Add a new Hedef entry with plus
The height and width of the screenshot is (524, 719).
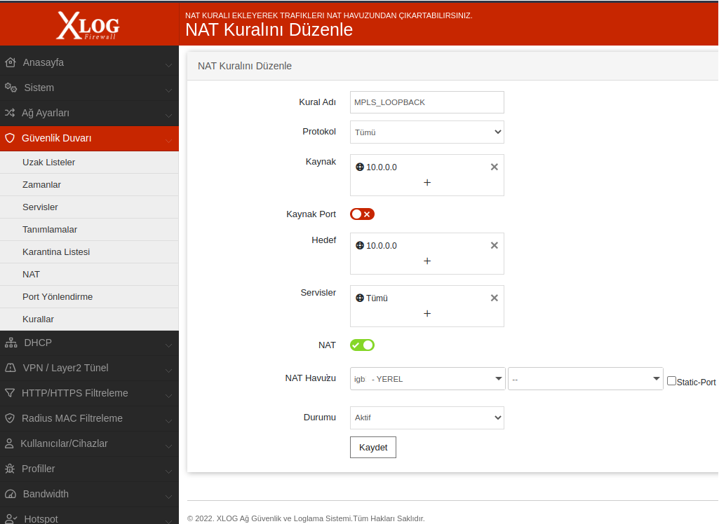pyautogui.click(x=427, y=261)
